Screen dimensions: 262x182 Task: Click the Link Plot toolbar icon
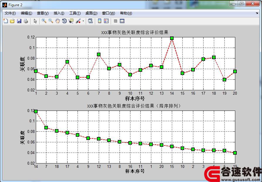90,21
